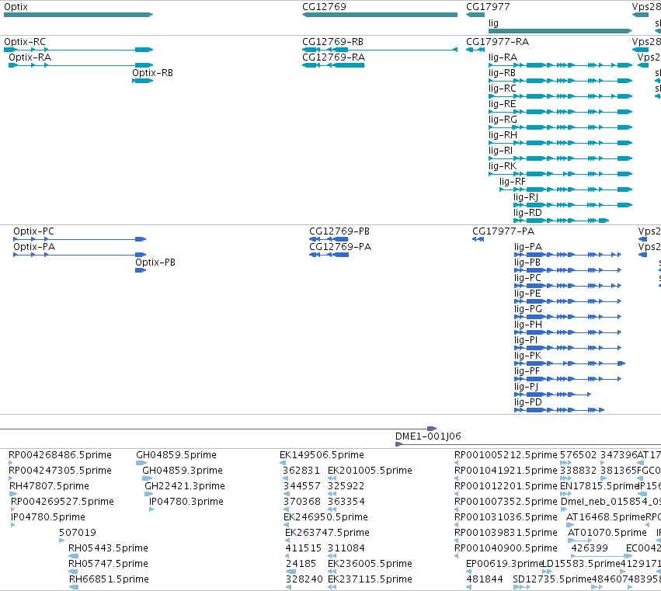661x591 pixels.
Task: Select the RH05747.5prime EST label
Action: coord(108,564)
